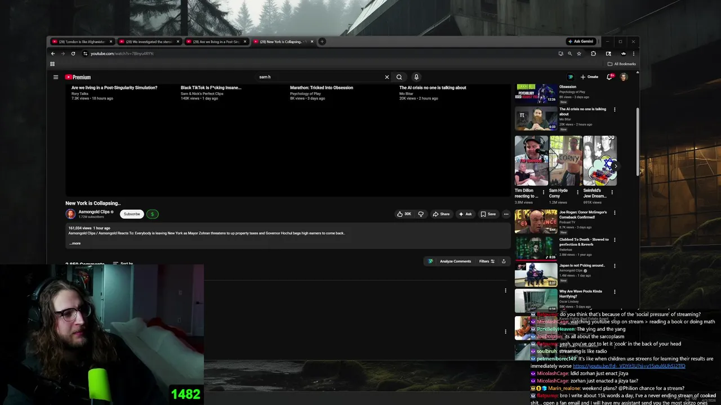This screenshot has height=405, width=721.
Task: Select the 'New York is Collapsing' tab
Action: coord(283,42)
